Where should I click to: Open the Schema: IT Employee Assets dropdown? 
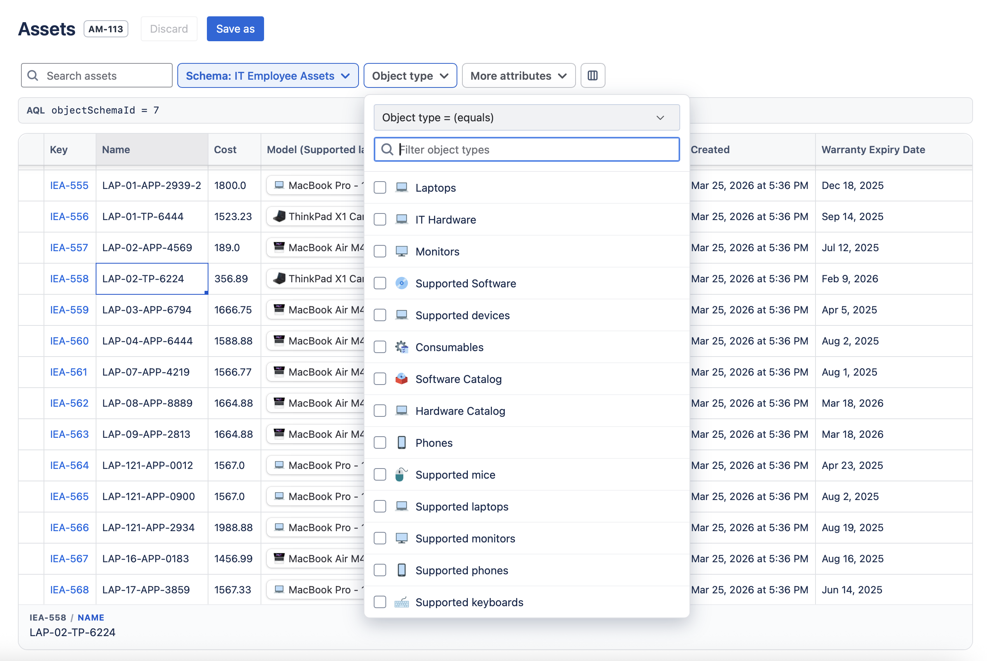[268, 75]
